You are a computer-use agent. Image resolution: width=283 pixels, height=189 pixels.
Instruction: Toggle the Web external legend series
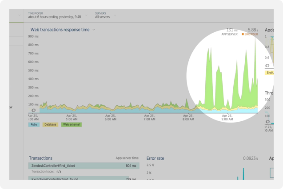coord(71,124)
